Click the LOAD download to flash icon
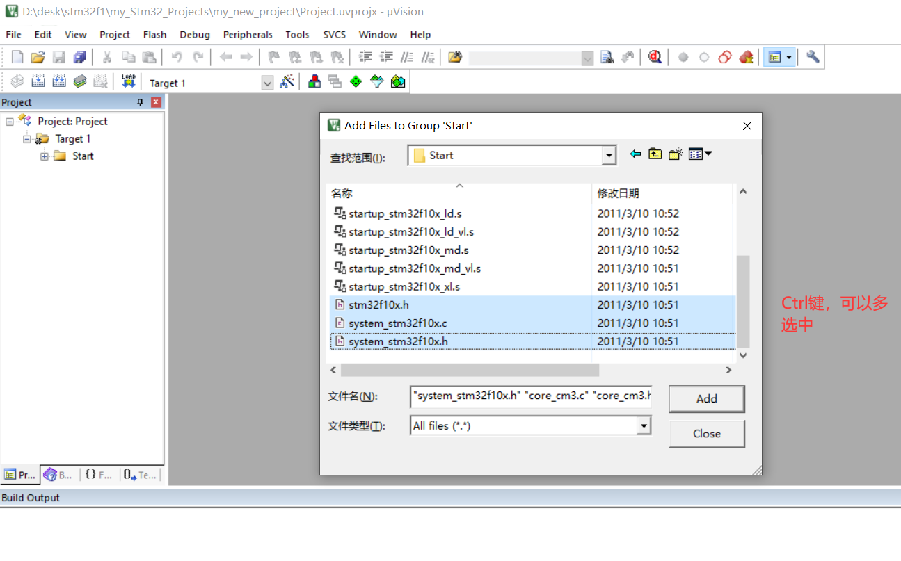901x561 pixels. [128, 81]
